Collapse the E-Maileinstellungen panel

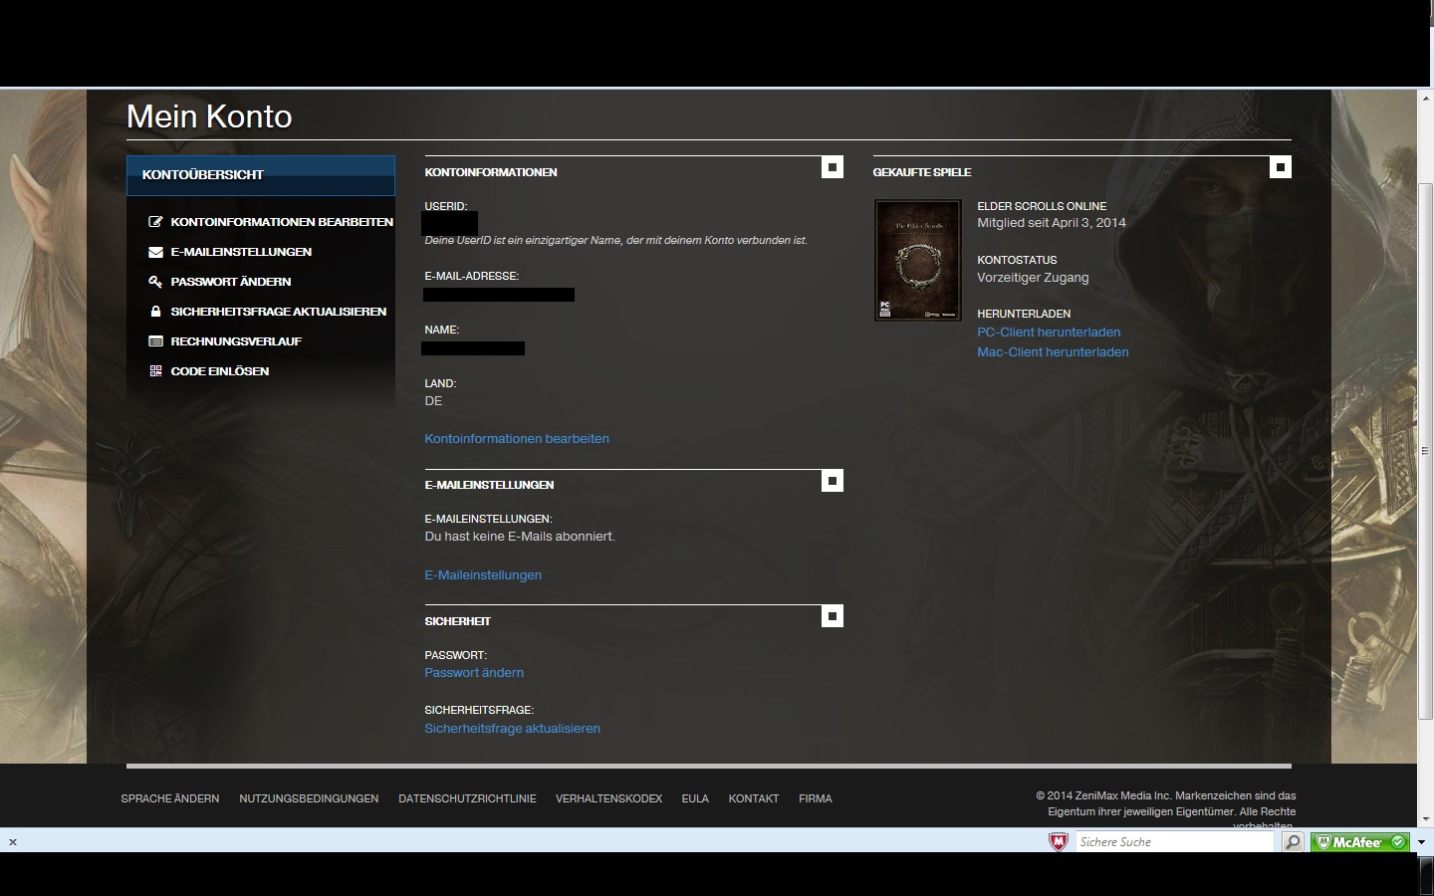coord(833,481)
